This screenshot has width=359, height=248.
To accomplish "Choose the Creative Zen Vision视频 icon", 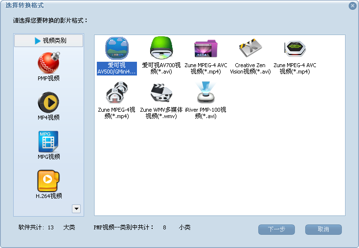I will [x=250, y=48].
